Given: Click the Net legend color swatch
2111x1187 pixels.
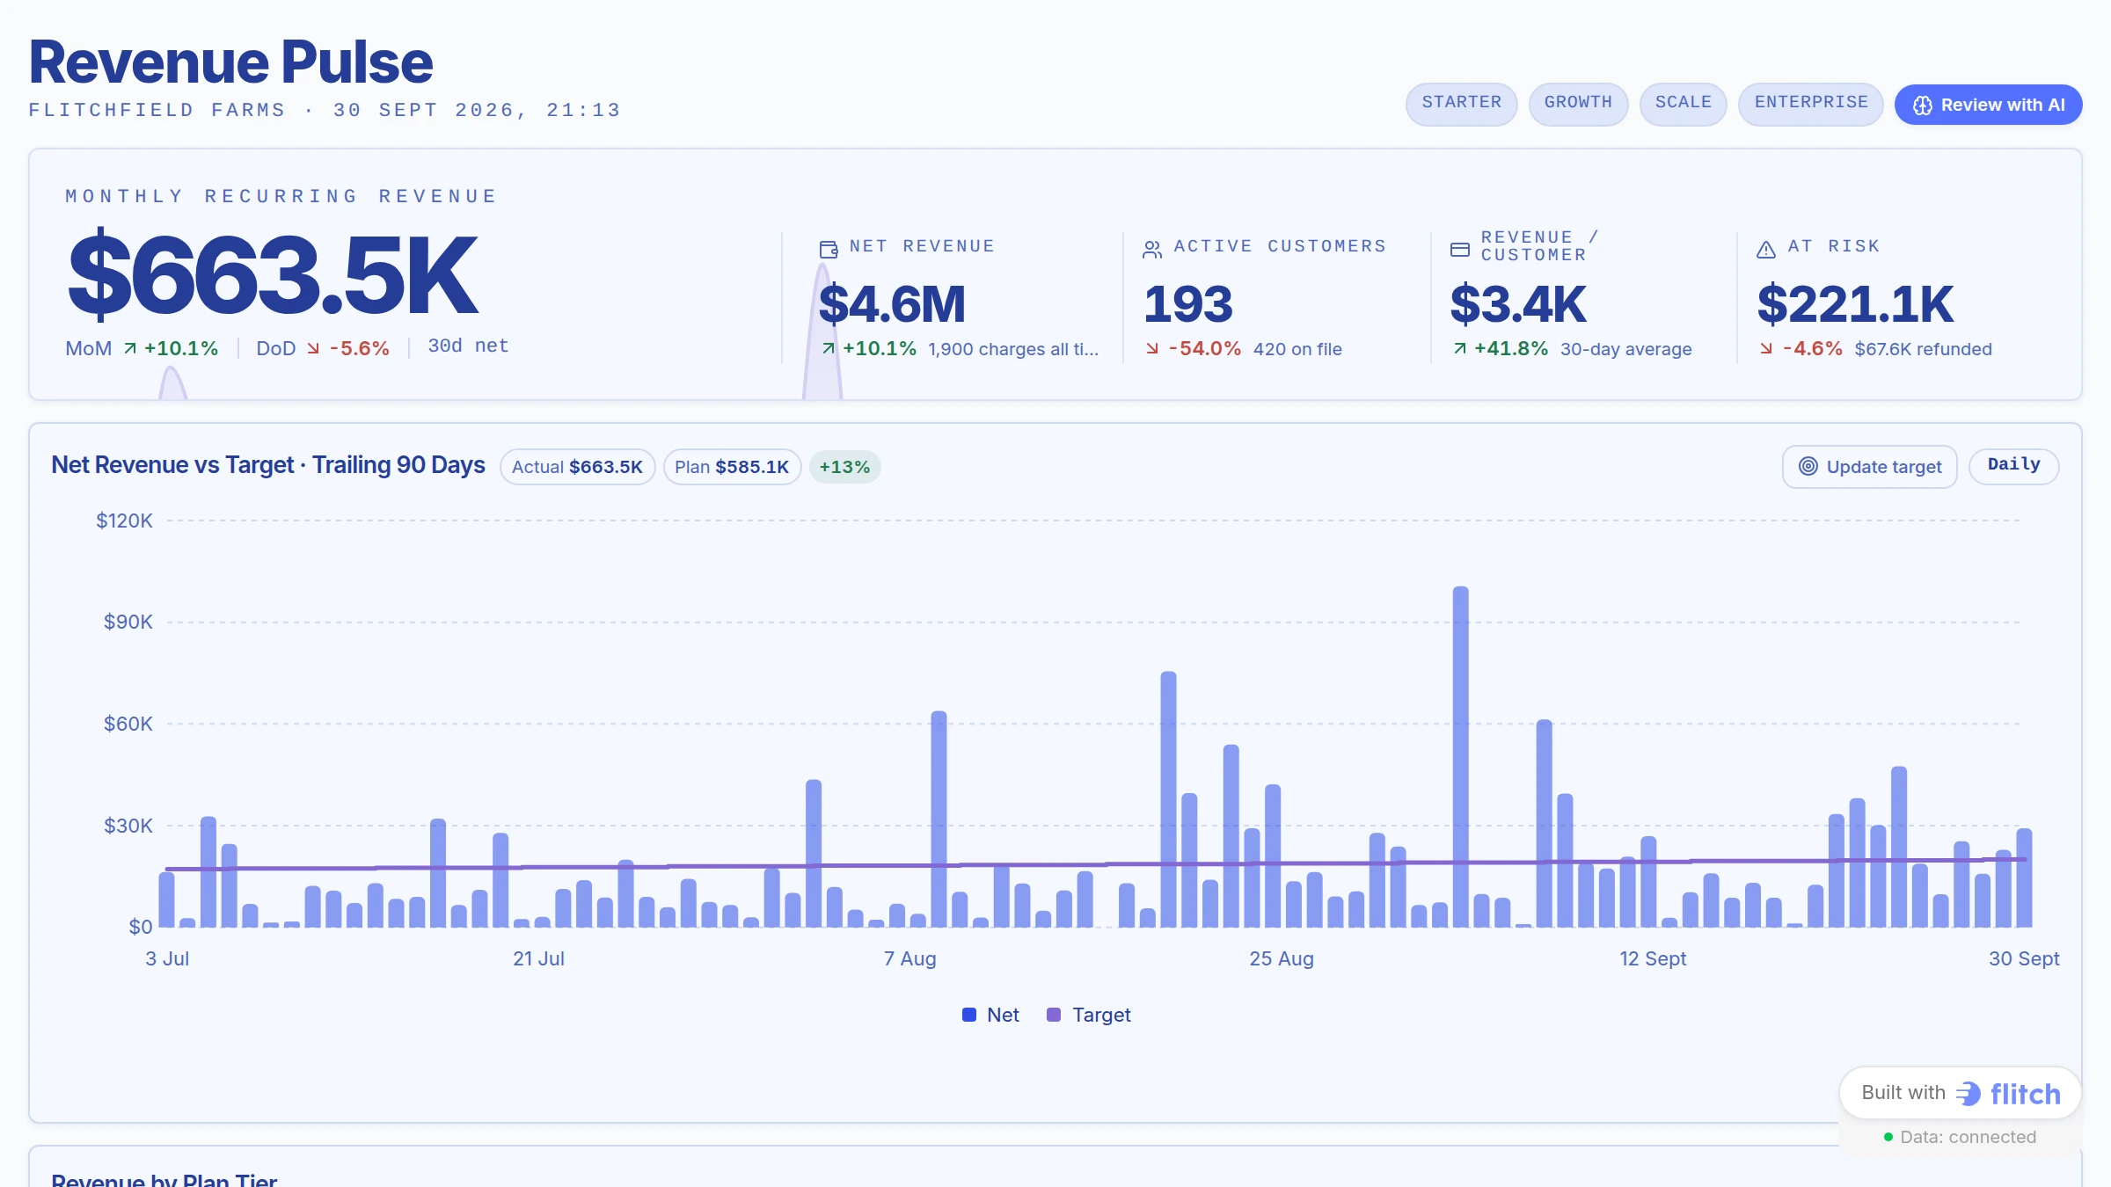Looking at the screenshot, I should (969, 1014).
